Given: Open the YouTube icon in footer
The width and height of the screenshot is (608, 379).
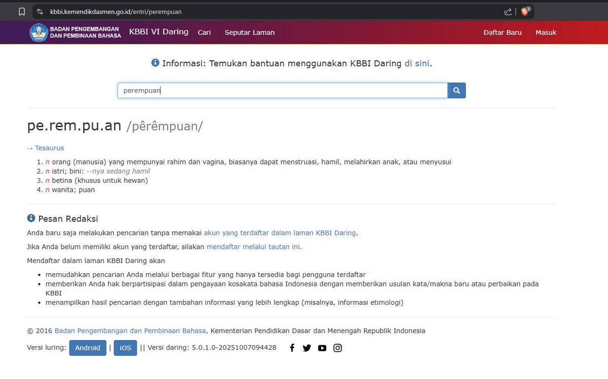Looking at the screenshot, I should pos(322,348).
